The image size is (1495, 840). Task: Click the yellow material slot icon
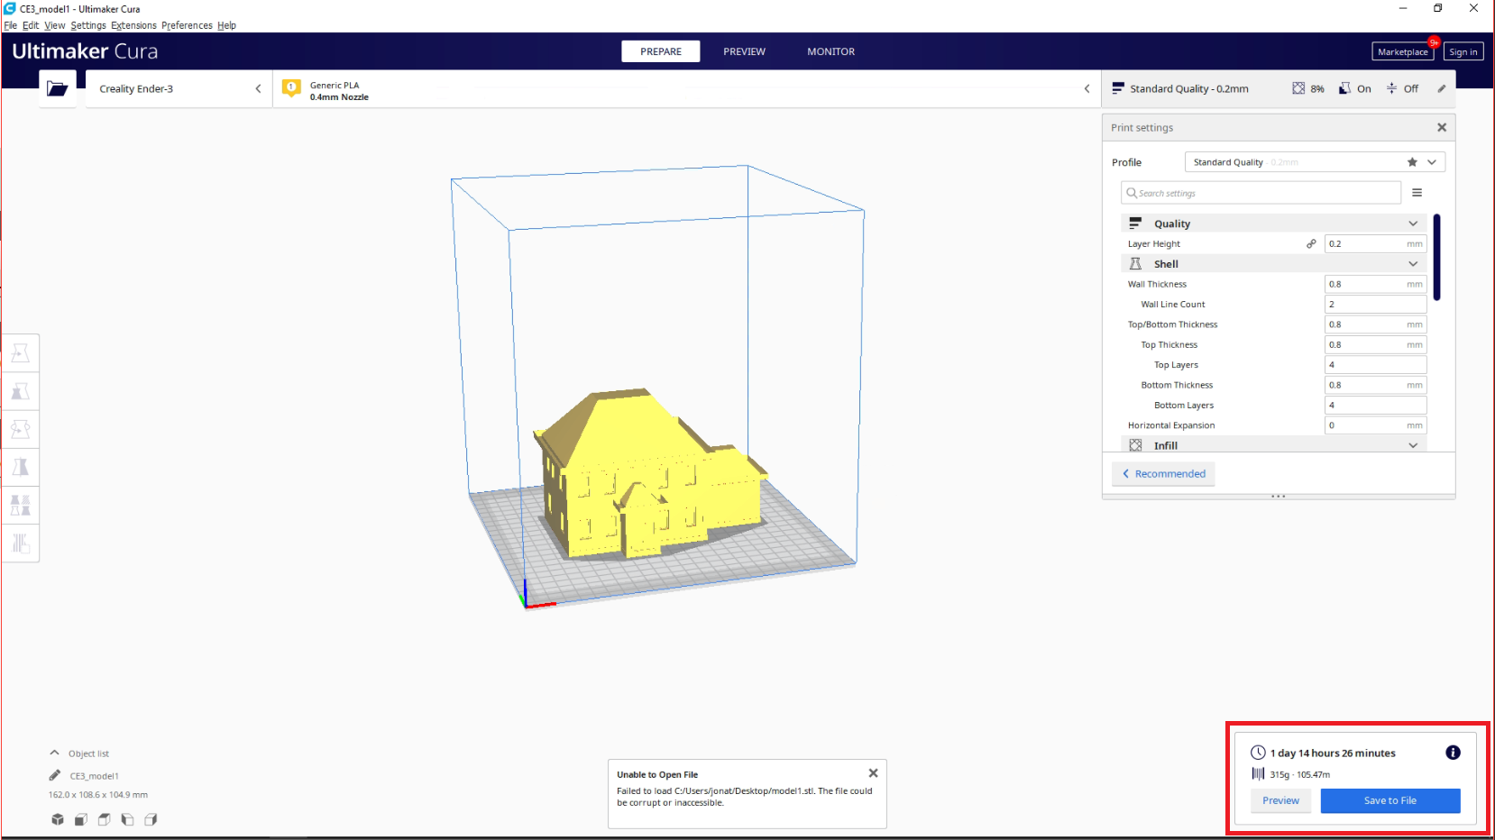coord(291,87)
